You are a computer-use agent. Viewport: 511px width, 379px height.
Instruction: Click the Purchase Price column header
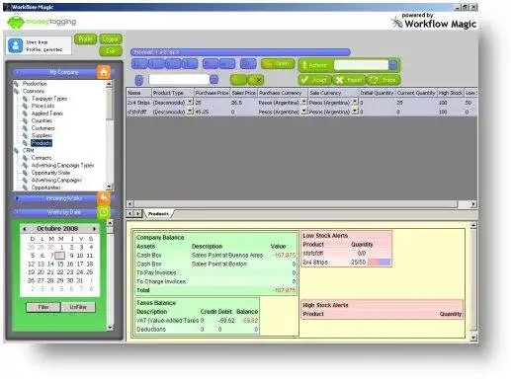point(212,93)
